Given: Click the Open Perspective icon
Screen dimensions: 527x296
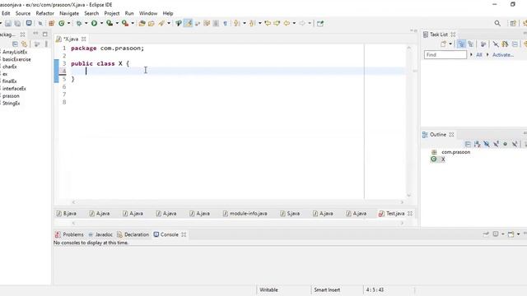Looking at the screenshot, I should pos(513,23).
